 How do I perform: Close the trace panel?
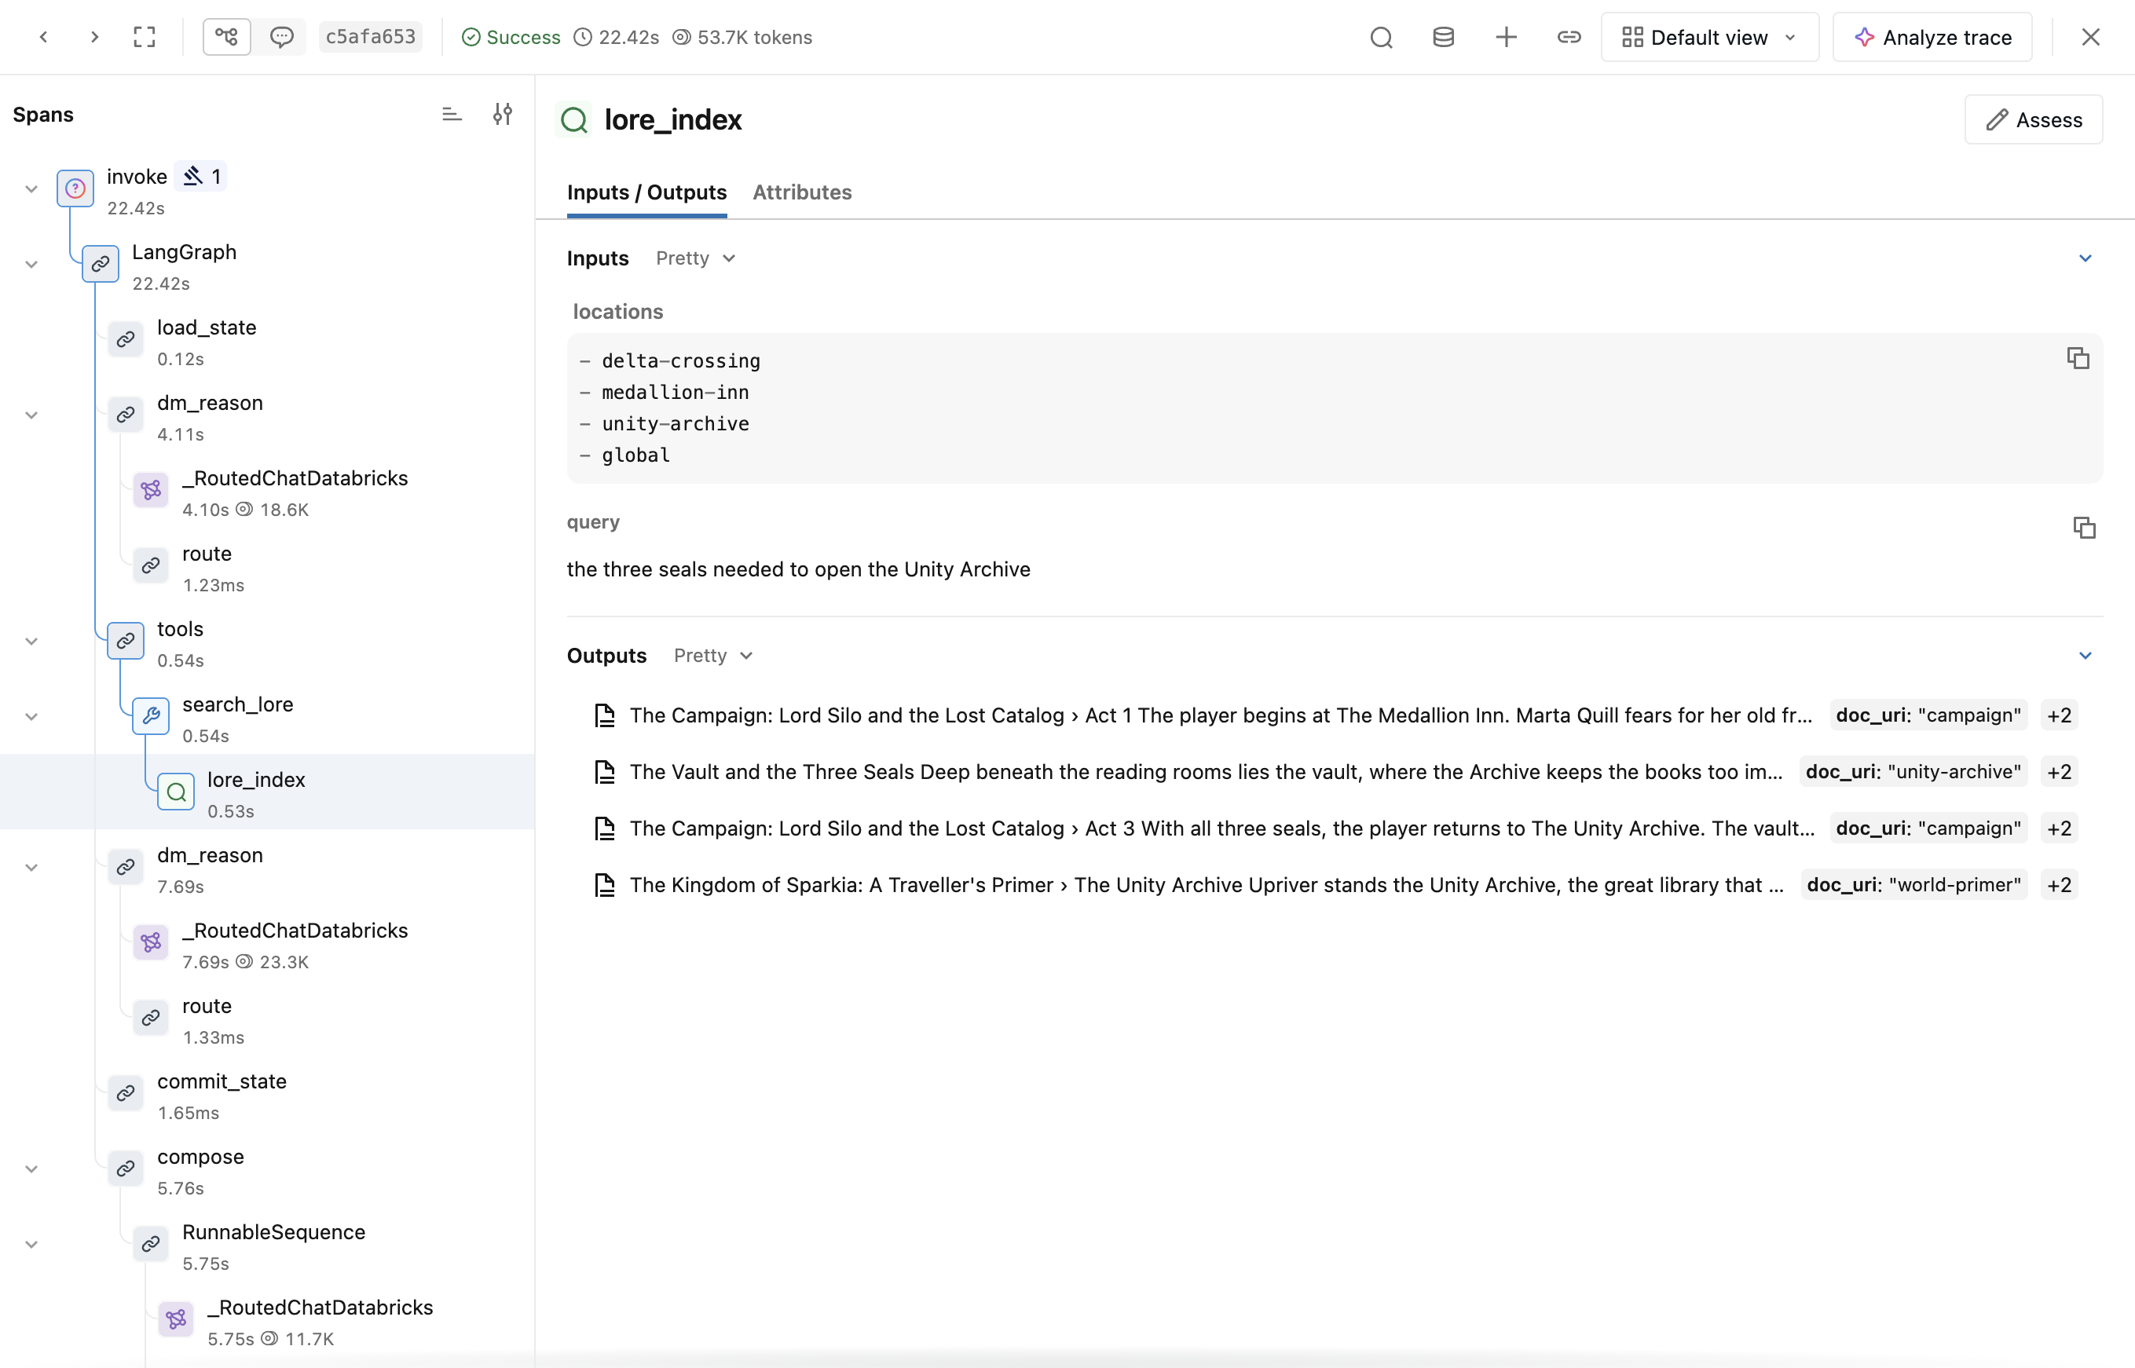point(2090,38)
